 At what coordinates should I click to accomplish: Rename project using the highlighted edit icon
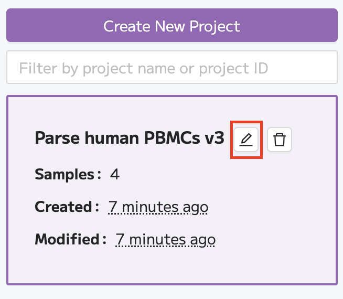click(x=246, y=140)
